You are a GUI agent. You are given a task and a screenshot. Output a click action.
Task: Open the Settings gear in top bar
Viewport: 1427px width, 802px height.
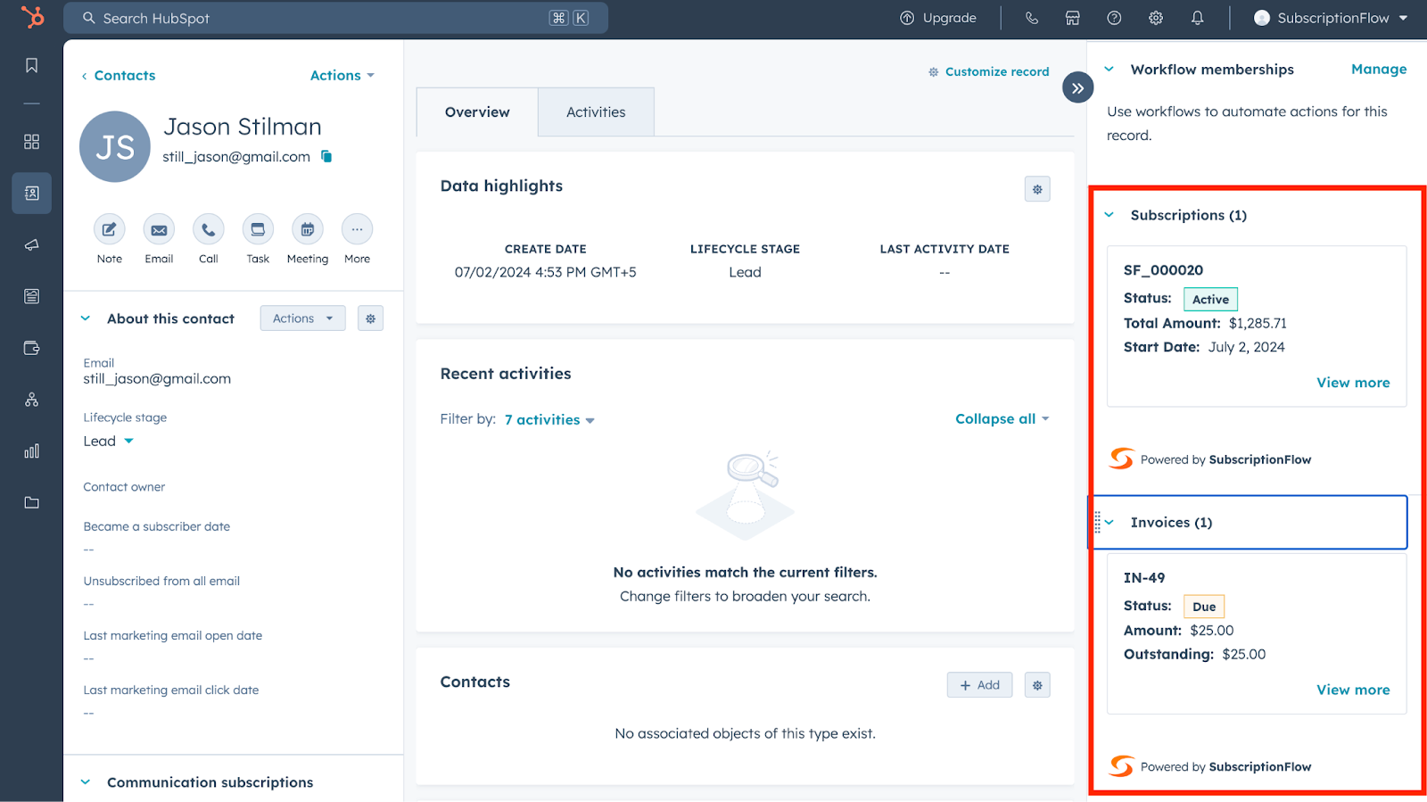tap(1156, 18)
